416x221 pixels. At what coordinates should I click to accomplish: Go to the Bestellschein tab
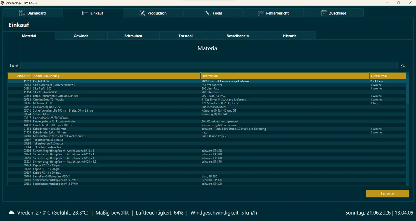click(x=238, y=36)
